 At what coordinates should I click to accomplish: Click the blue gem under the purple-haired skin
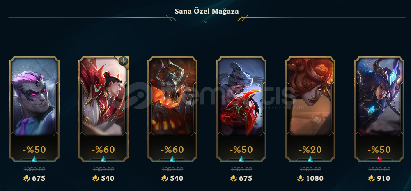pos(34,159)
